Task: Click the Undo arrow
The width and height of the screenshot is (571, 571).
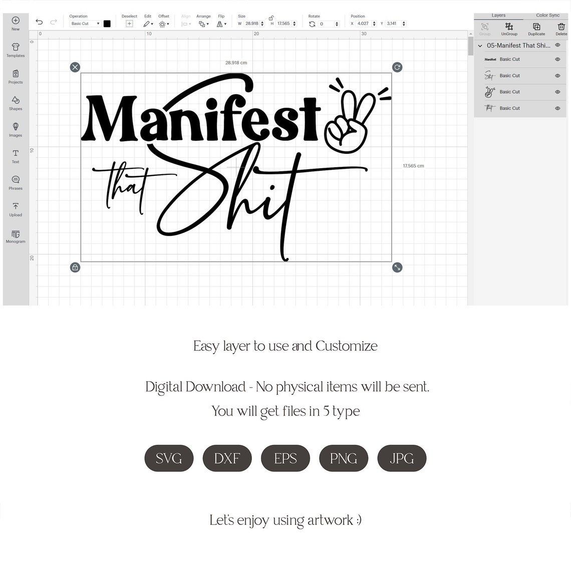Action: click(39, 22)
